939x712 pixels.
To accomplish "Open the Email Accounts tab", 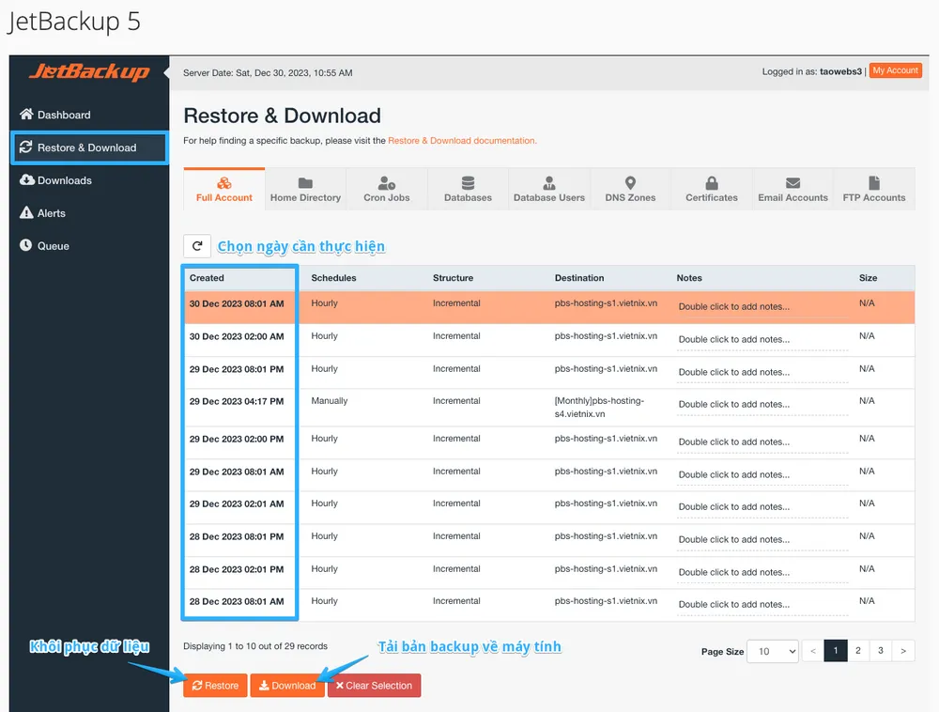I will [793, 189].
